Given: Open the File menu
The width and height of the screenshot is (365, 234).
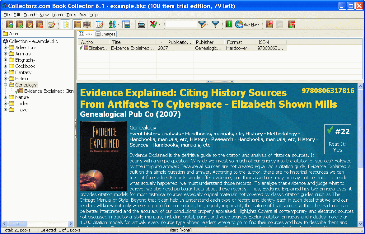Looking at the screenshot, I should (7, 15).
